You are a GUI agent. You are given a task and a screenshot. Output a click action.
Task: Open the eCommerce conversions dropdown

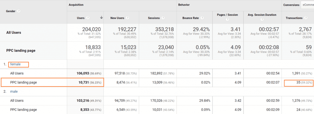(x=307, y=5)
